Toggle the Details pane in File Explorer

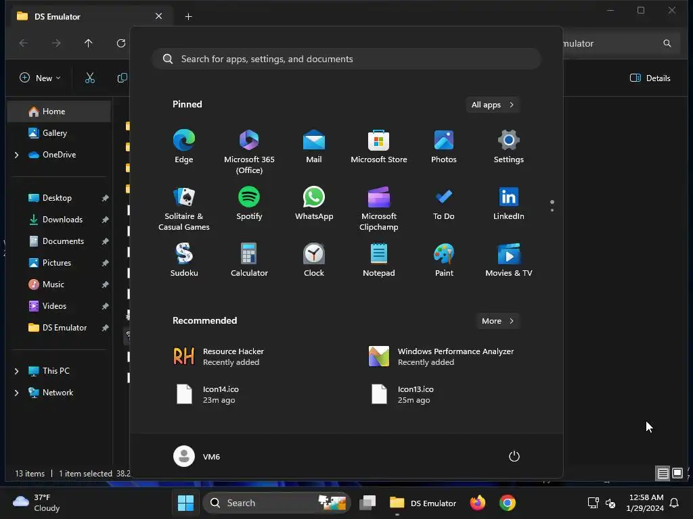point(650,78)
